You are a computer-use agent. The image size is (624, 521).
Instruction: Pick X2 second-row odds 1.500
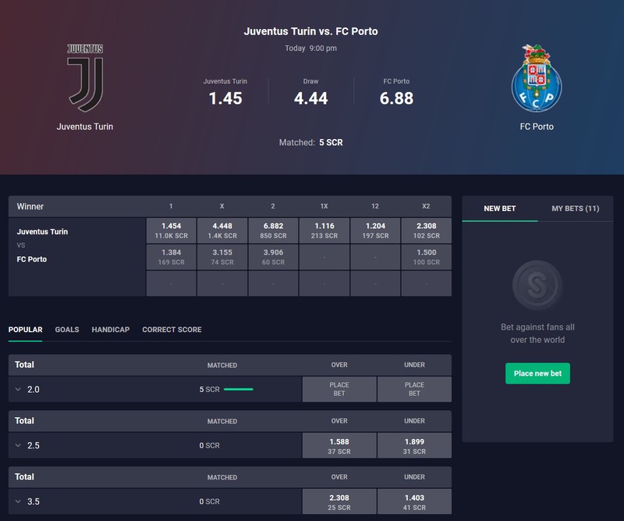tap(426, 257)
